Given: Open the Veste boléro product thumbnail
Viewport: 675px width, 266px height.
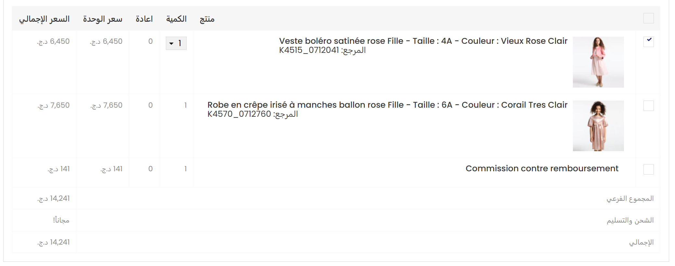Looking at the screenshot, I should 598,62.
